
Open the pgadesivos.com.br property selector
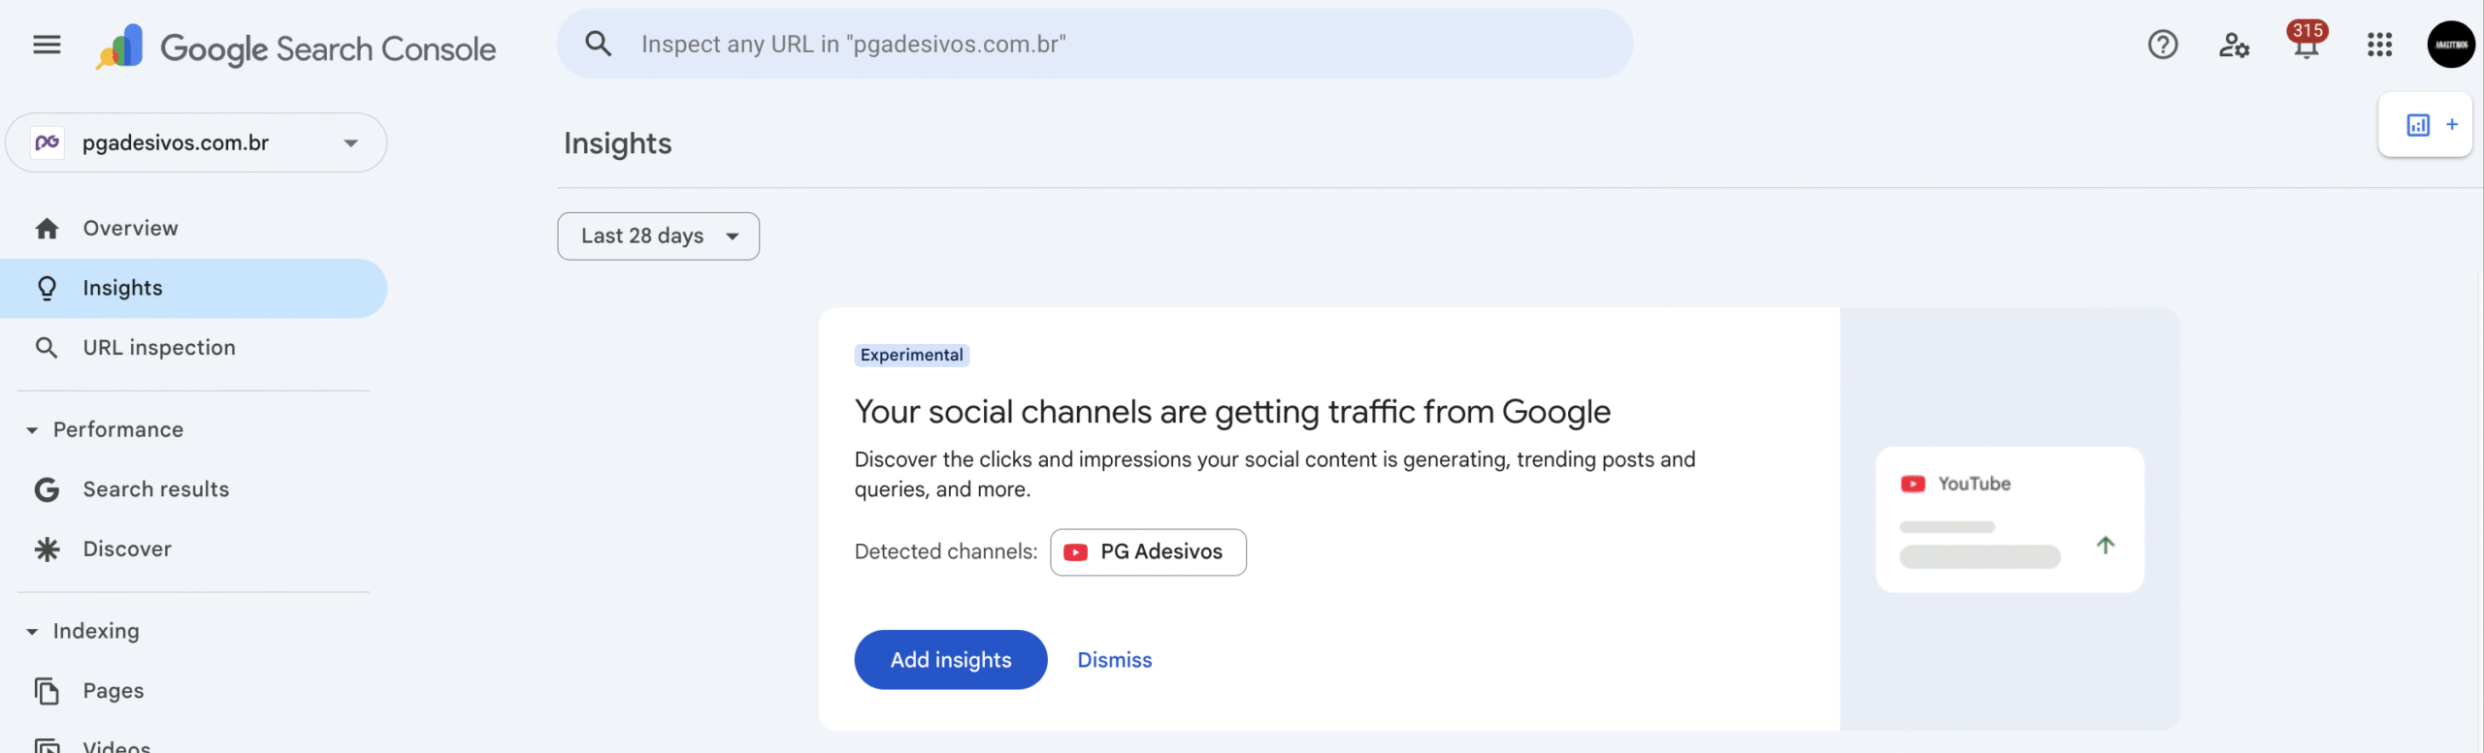196,143
